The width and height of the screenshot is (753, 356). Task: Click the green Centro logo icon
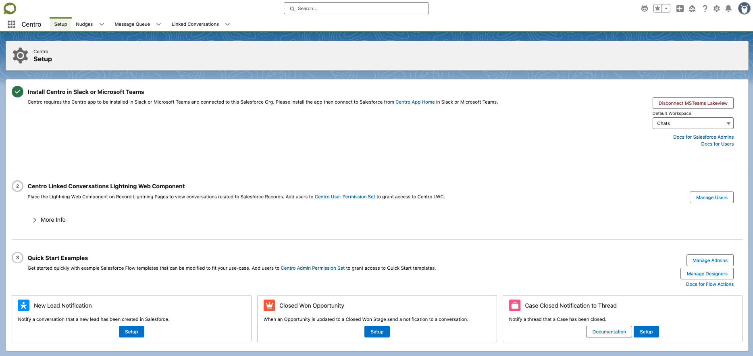(x=10, y=8)
